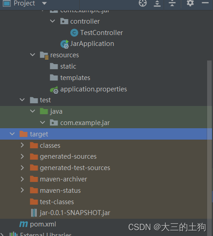
Task: Click the Maven m icon next to pom.xml
Action: coord(24,224)
